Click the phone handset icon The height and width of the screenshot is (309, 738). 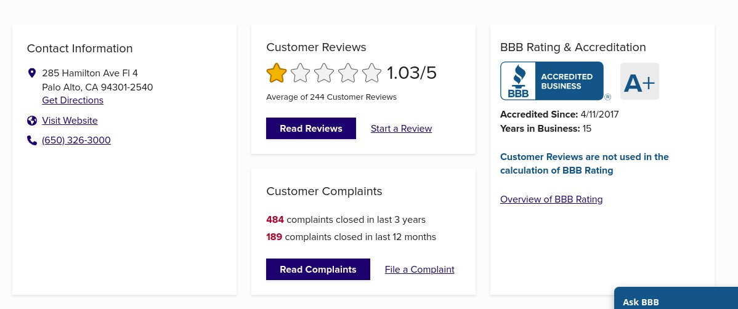pos(32,140)
